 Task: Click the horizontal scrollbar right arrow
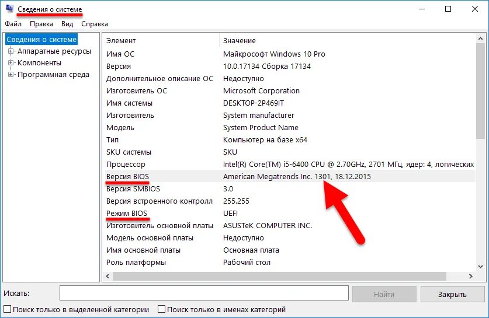click(471, 276)
